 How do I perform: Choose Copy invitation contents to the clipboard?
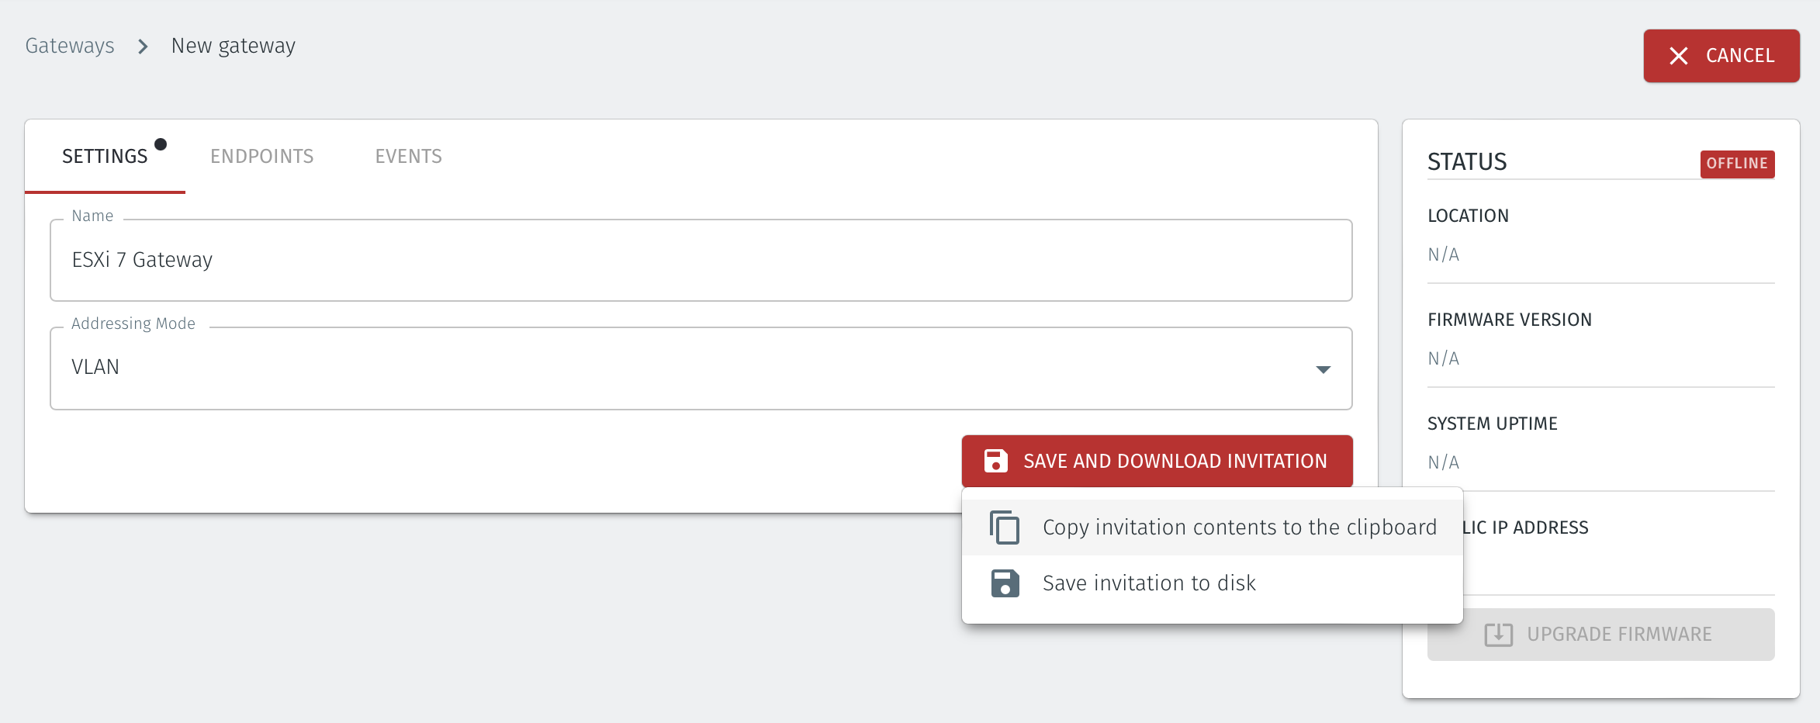tap(1239, 528)
